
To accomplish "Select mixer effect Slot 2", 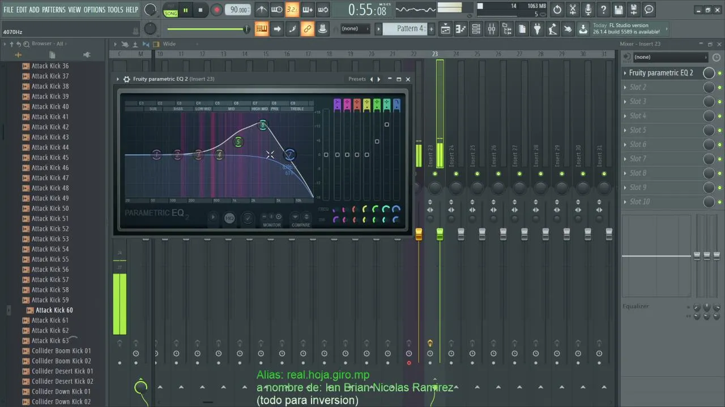I will 662,87.
